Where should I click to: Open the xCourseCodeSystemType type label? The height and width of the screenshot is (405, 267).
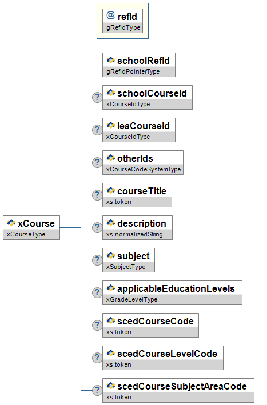(x=143, y=169)
